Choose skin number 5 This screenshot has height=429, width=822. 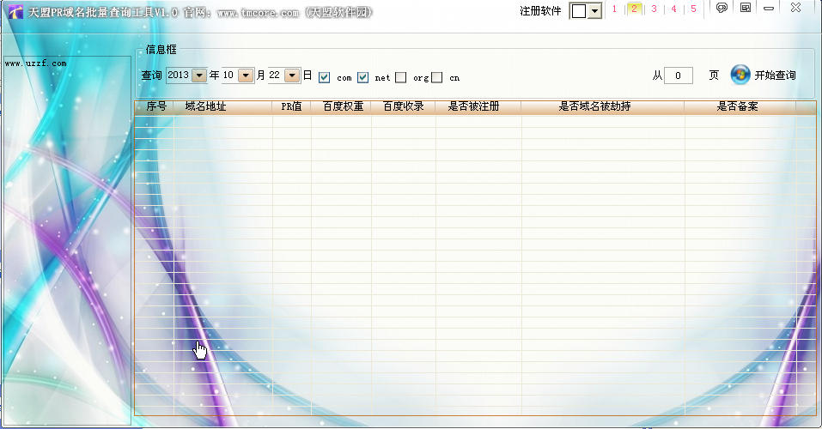[x=693, y=9]
